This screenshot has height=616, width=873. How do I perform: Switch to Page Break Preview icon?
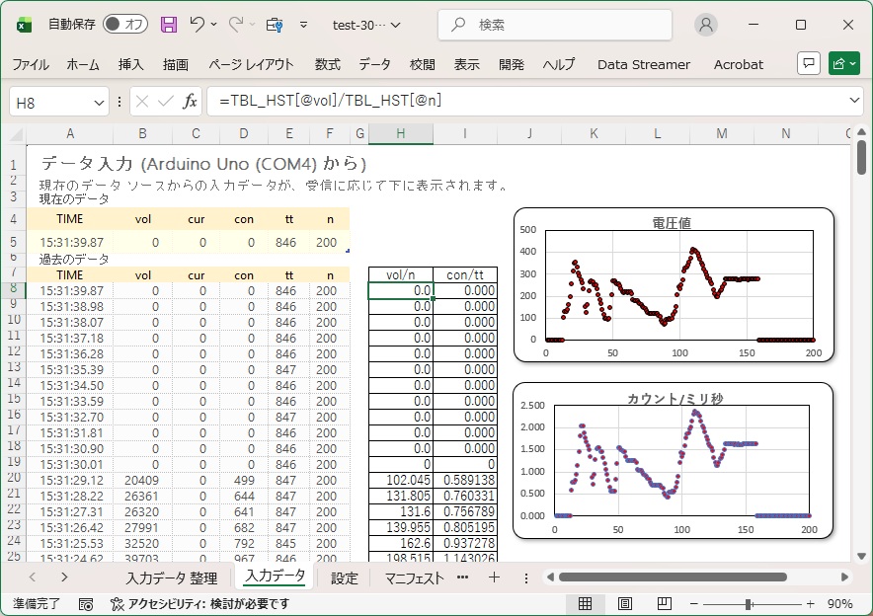pyautogui.click(x=665, y=603)
